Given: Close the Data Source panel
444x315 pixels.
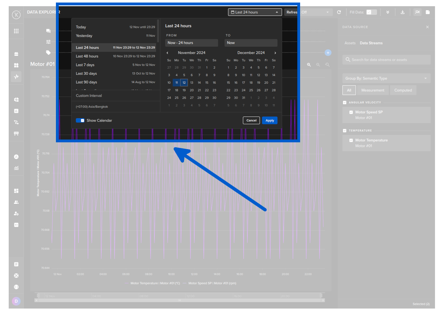Looking at the screenshot, I should click(427, 27).
